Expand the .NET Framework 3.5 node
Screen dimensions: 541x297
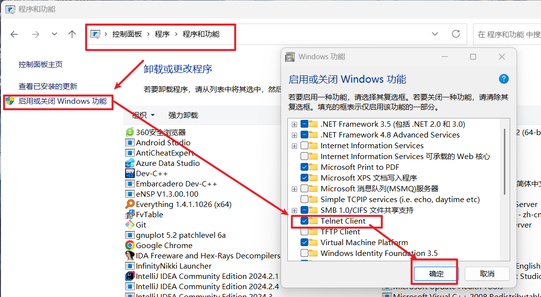tap(294, 124)
